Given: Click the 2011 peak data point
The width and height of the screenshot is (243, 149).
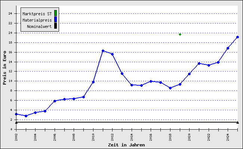Looking at the screenshot, I should [103, 51].
